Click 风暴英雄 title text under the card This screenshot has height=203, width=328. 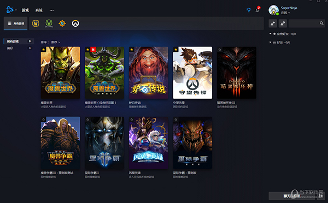[134, 173]
